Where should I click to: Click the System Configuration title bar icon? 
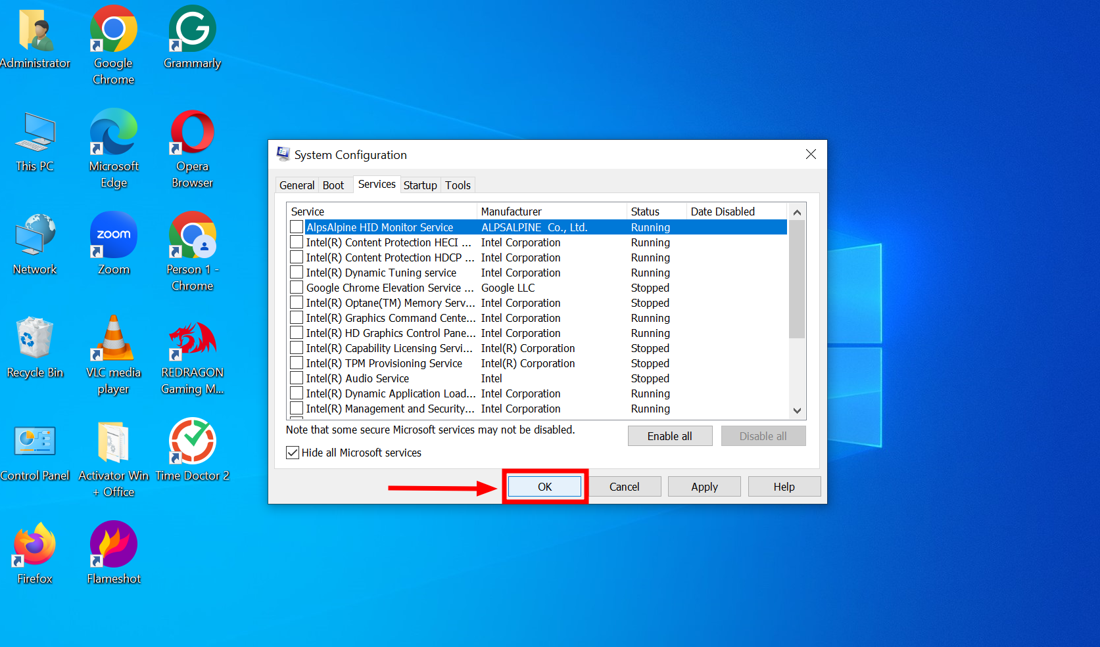(283, 154)
